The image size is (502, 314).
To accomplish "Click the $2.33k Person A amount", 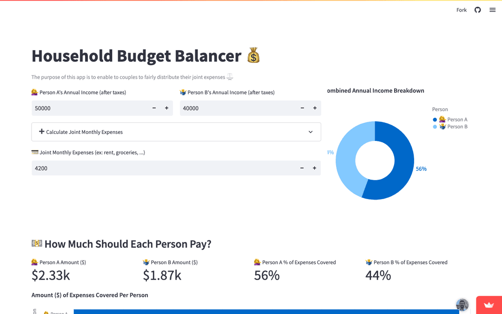I will 51,275.
